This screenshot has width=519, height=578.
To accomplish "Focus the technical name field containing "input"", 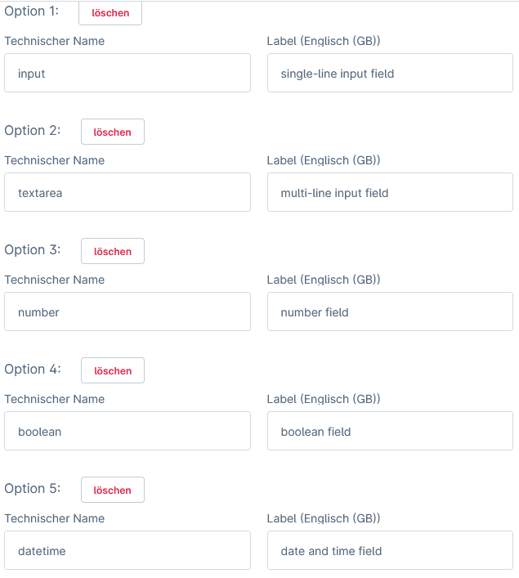I will (128, 74).
